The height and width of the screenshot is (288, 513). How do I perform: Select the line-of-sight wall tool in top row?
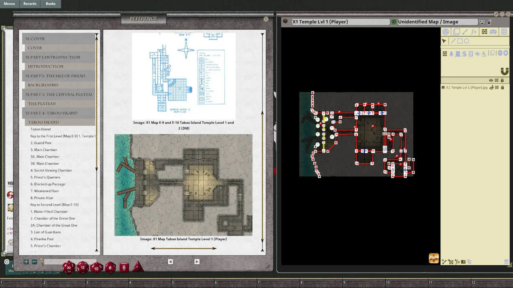pos(485,32)
